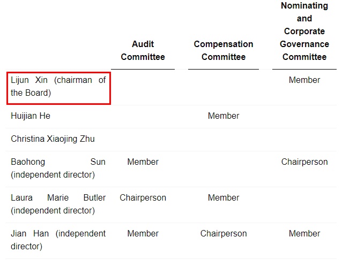Click Christina Xiaojing Zhu name

(x=53, y=139)
